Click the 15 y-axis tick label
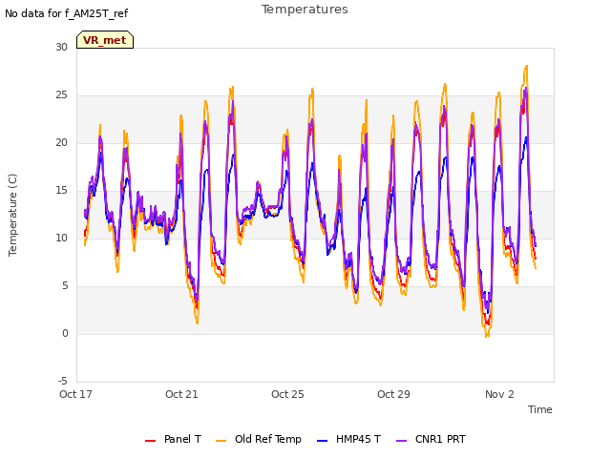The height and width of the screenshot is (458, 611). (x=61, y=191)
